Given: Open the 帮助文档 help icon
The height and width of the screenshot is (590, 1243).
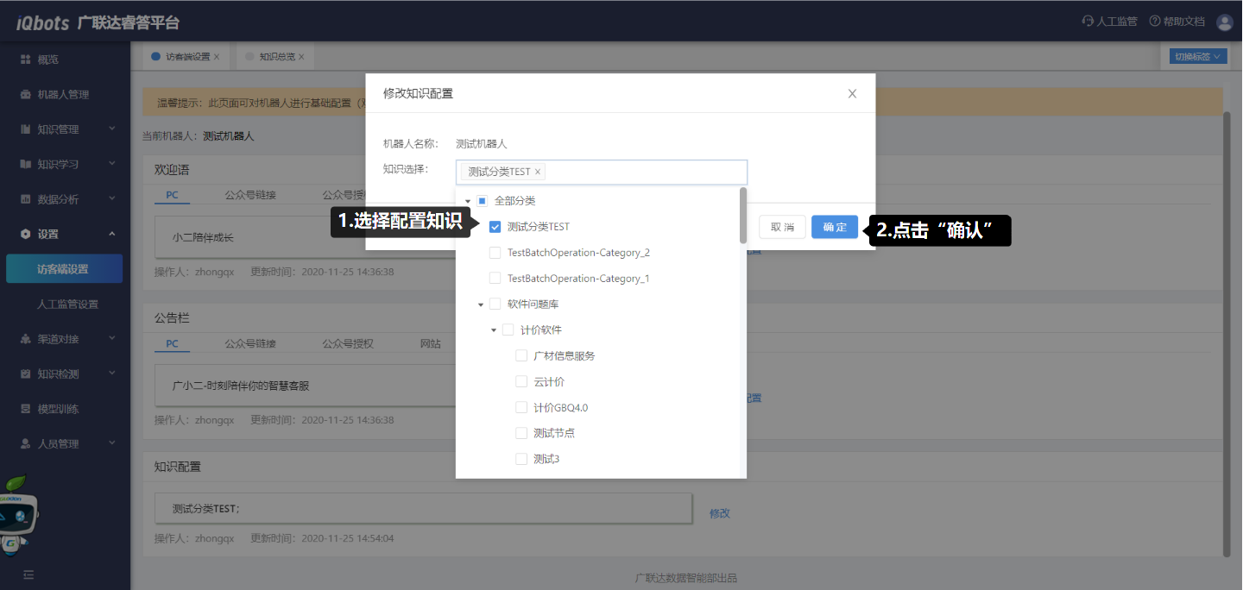Looking at the screenshot, I should pos(1154,22).
